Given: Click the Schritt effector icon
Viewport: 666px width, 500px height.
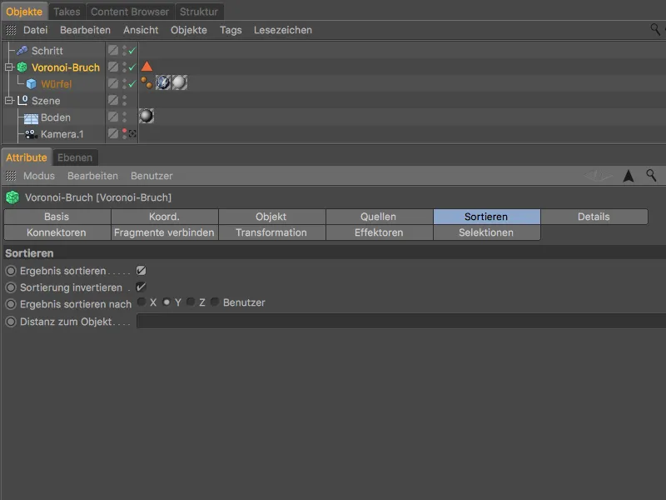Looking at the screenshot, I should pos(22,51).
